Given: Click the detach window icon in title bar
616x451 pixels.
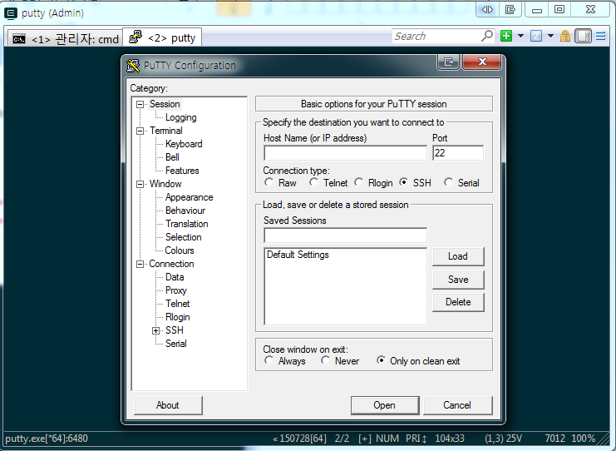Looking at the screenshot, I should (x=510, y=9).
